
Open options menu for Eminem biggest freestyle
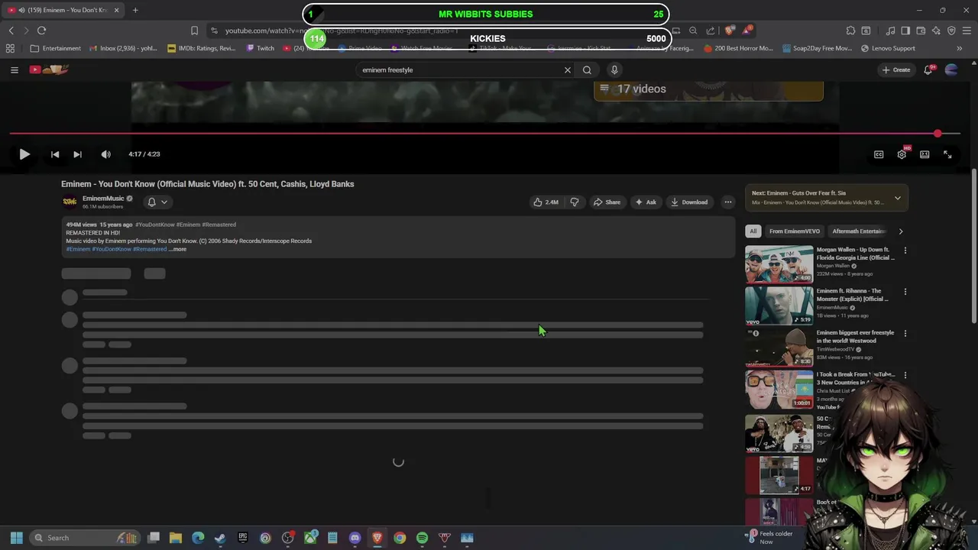(x=905, y=334)
